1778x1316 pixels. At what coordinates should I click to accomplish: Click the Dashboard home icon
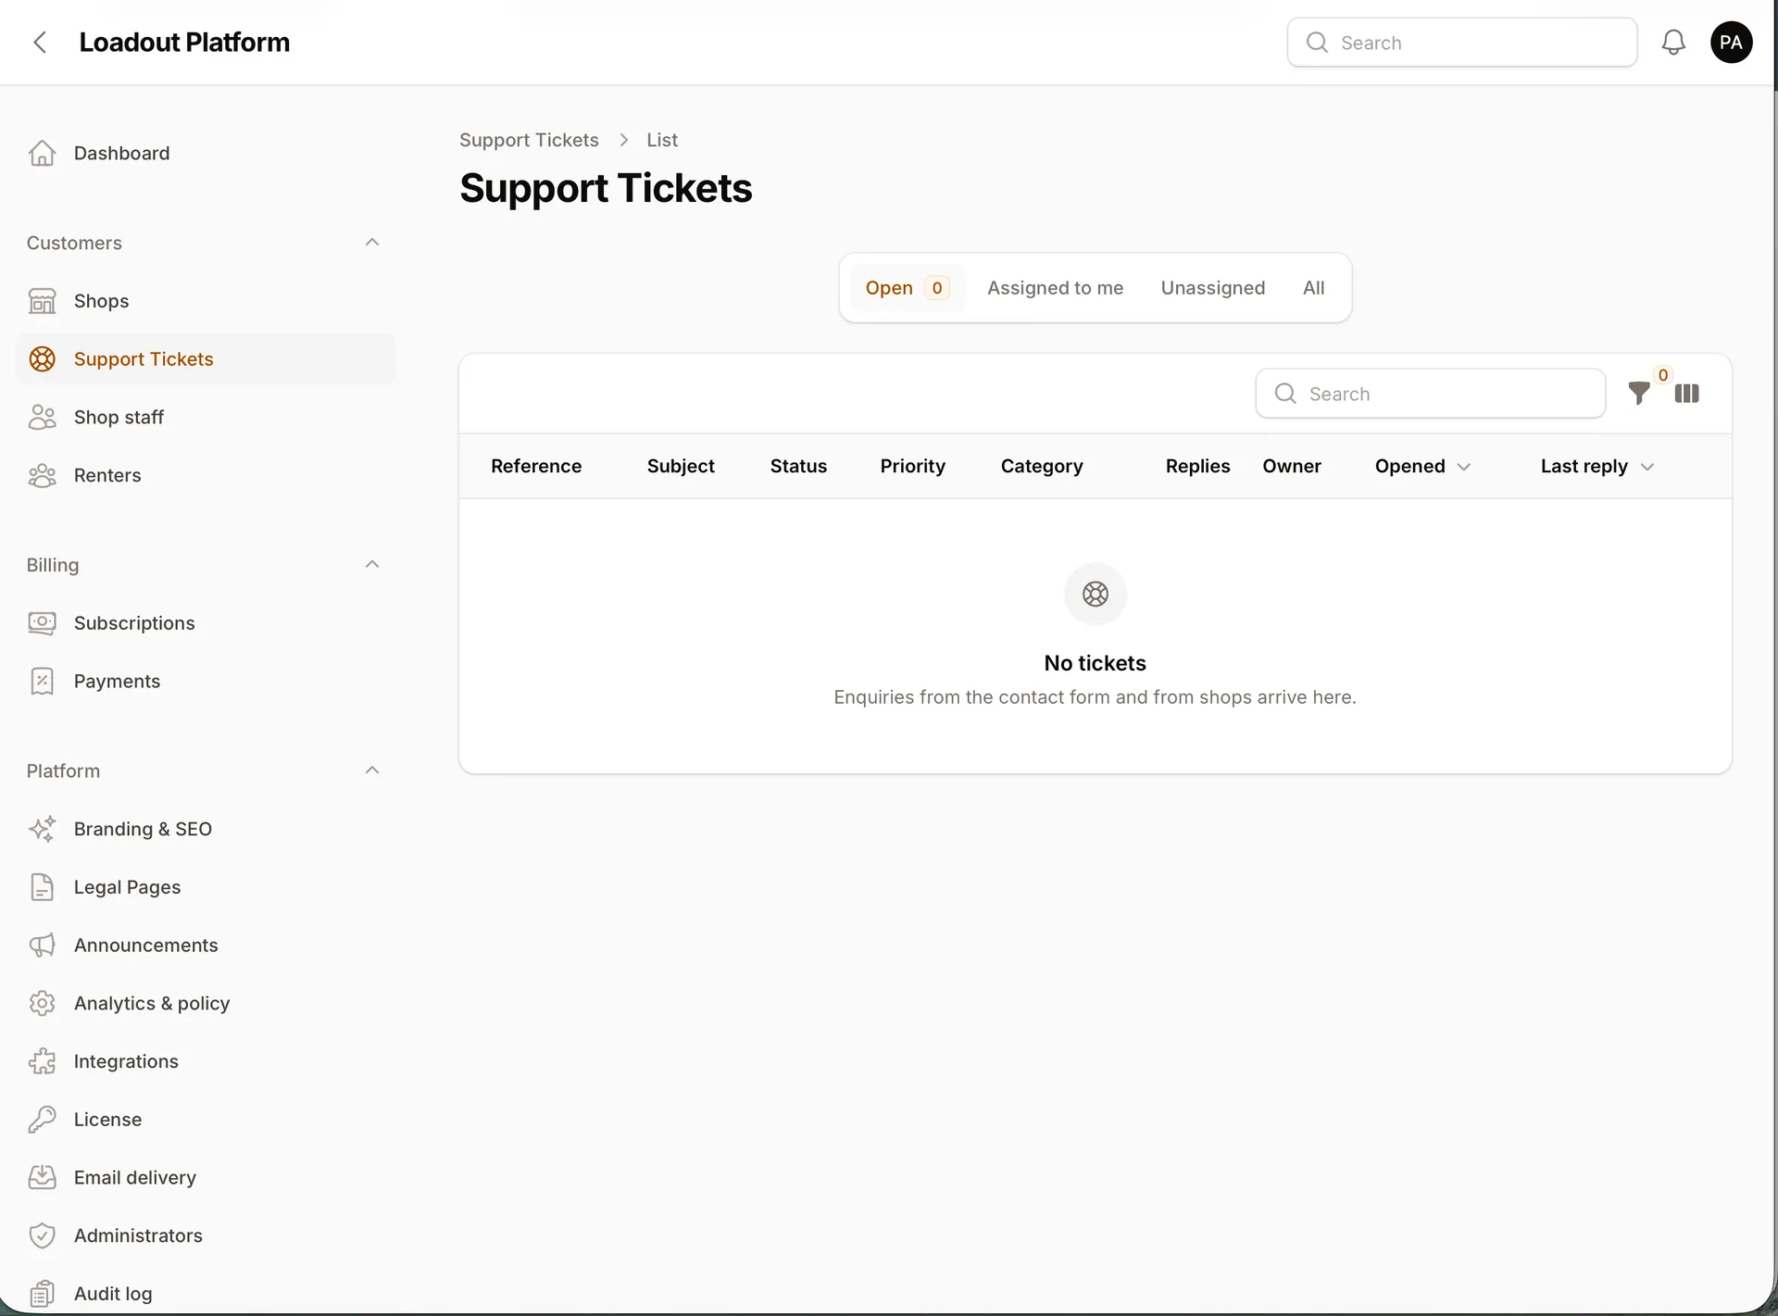[42, 153]
